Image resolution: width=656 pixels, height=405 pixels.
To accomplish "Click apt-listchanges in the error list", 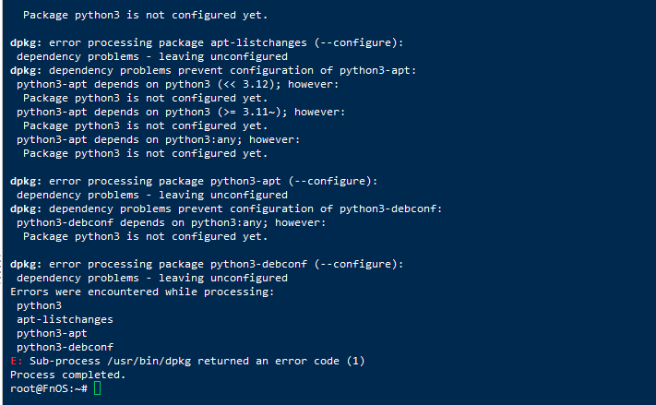I will point(65,319).
